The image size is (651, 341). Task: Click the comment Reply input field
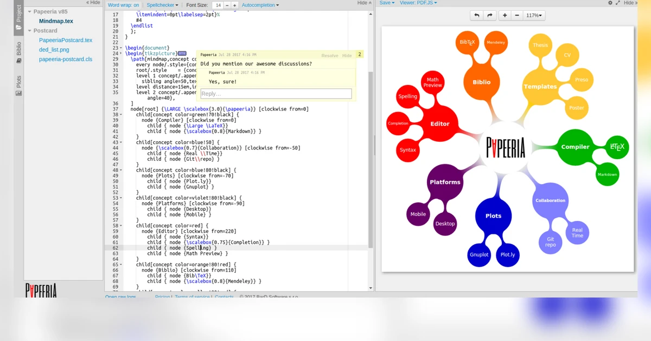[276, 94]
